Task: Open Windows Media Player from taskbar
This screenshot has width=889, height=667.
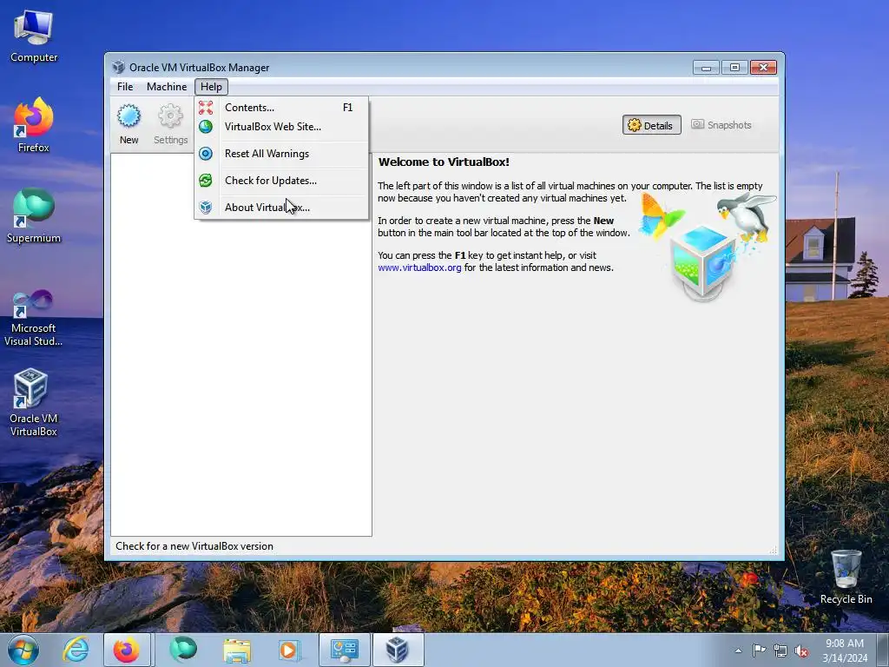Action: pyautogui.click(x=290, y=650)
